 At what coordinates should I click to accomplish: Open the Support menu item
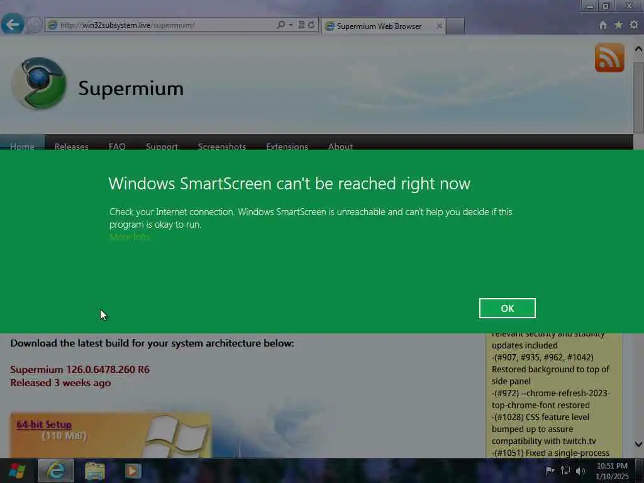tap(162, 146)
